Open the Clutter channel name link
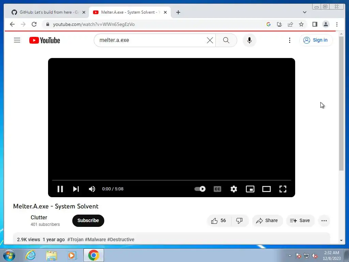Image resolution: width=349 pixels, height=262 pixels. [x=39, y=217]
